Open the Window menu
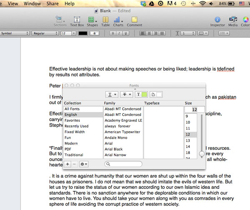This screenshot has height=210, width=250. click(32, 3)
